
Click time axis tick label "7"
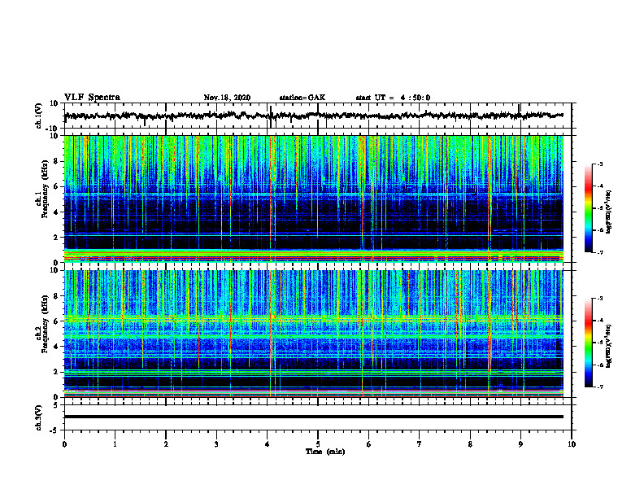[x=420, y=444]
